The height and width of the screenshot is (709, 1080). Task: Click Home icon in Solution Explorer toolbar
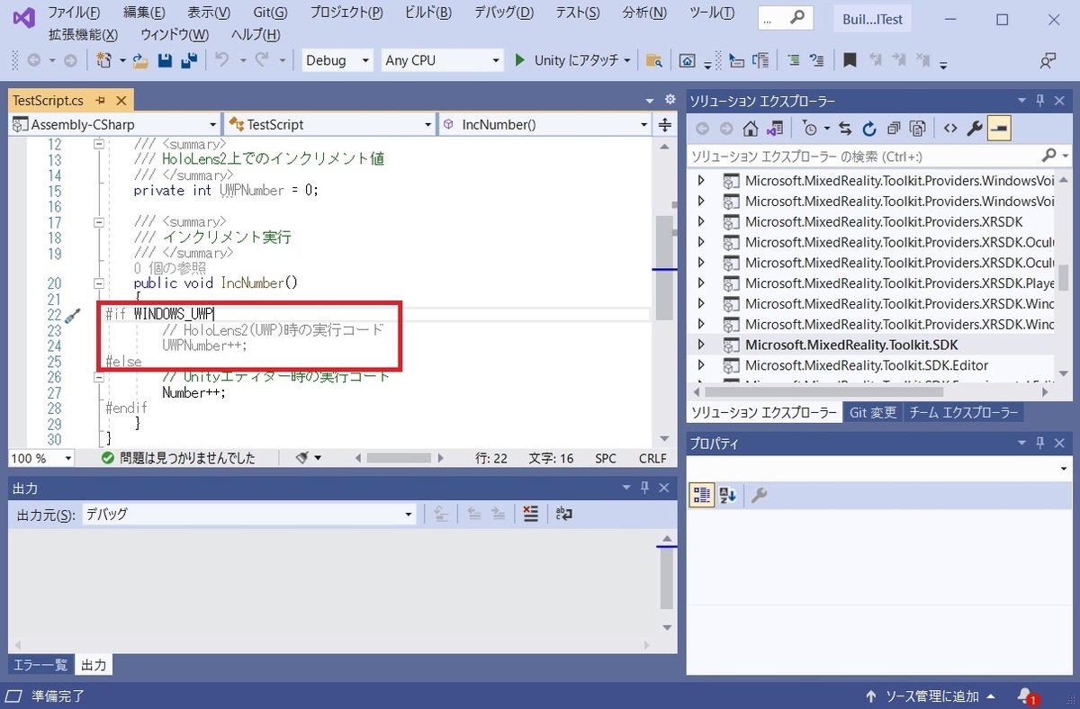tap(750, 129)
